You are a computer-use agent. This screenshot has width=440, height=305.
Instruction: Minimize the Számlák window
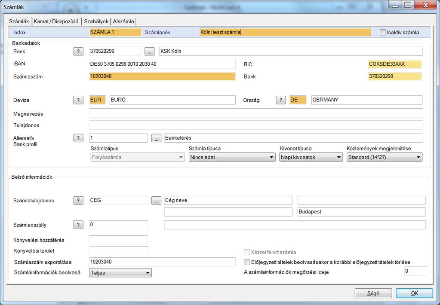point(396,5)
